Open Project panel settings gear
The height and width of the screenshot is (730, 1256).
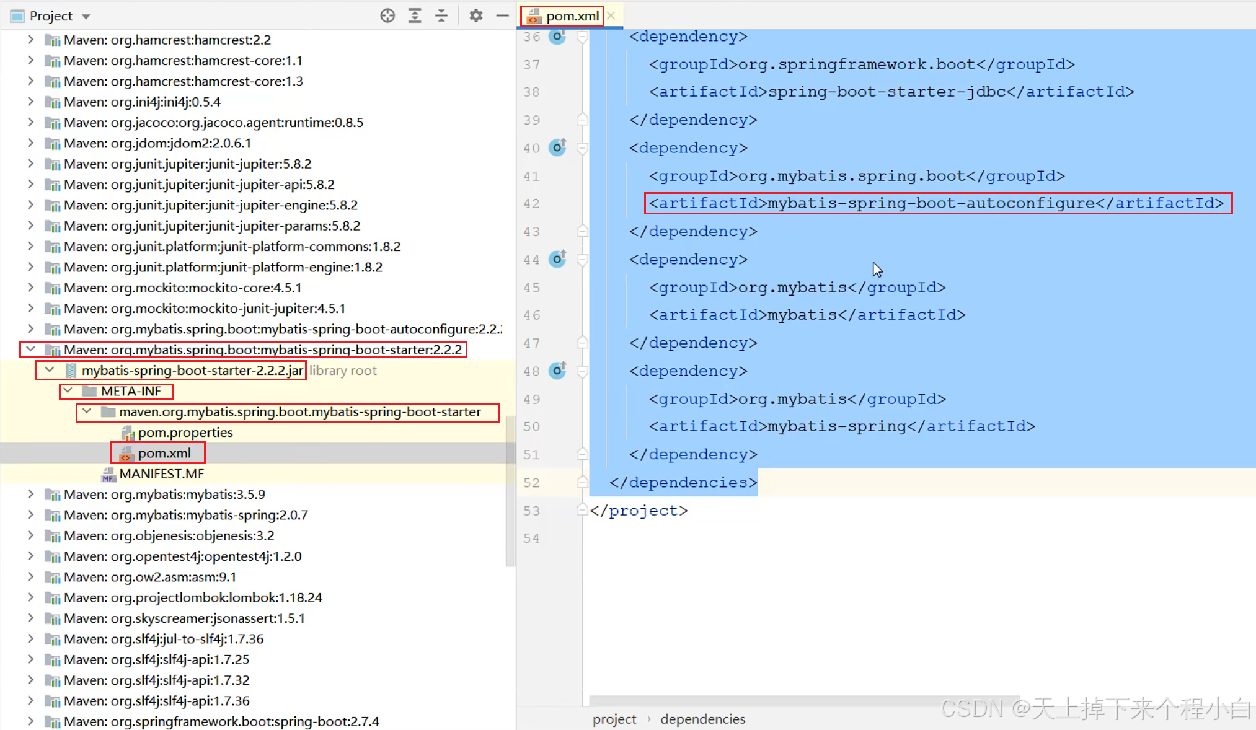click(x=475, y=15)
